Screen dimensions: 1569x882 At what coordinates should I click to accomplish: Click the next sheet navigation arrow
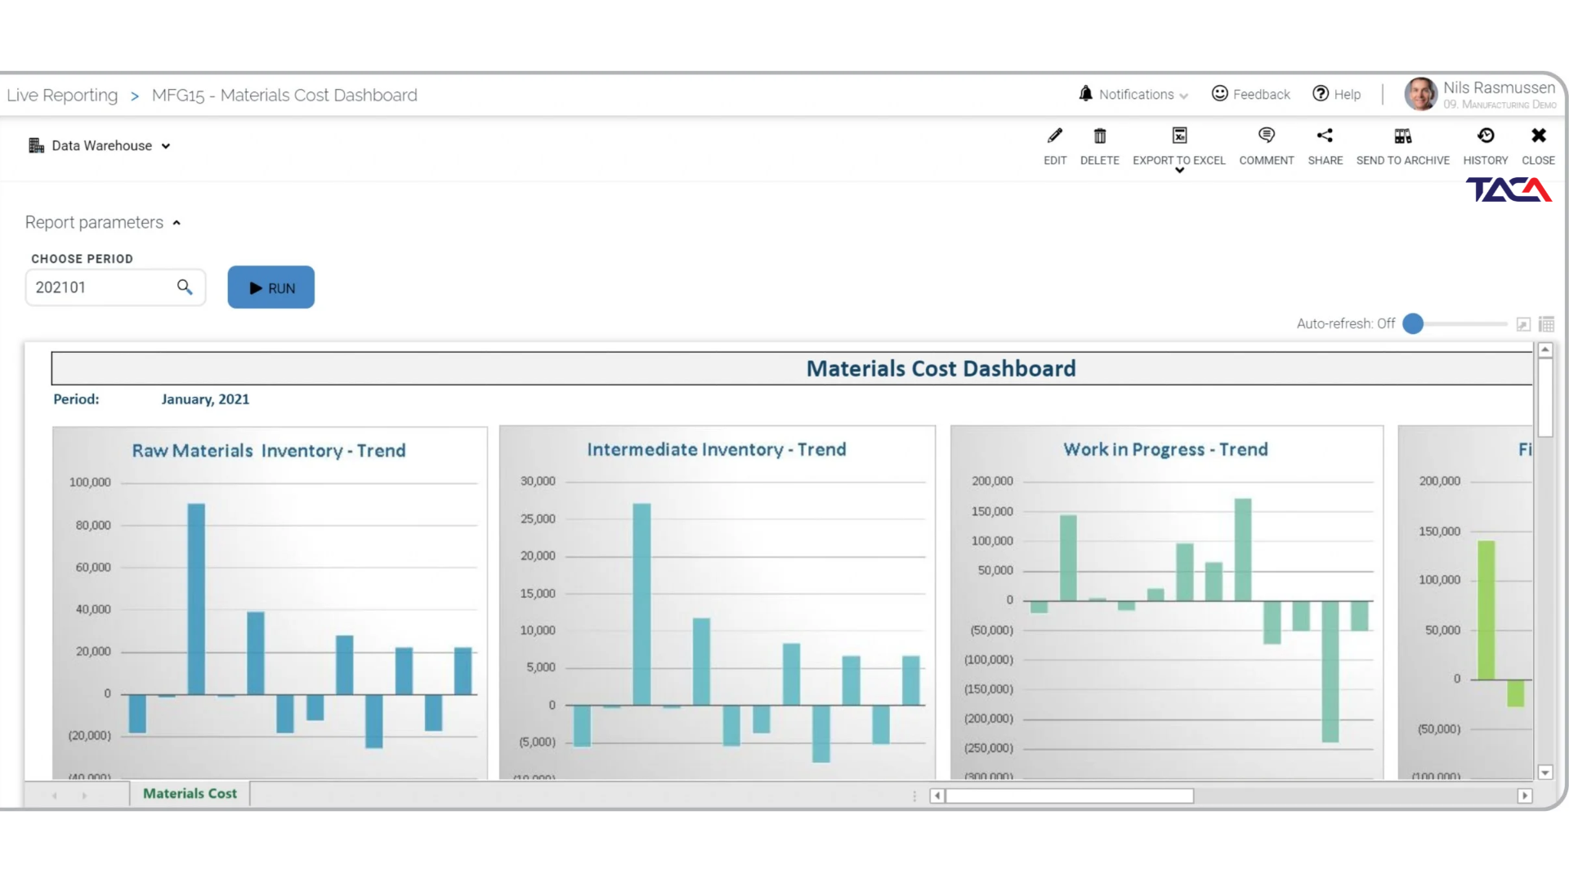coord(84,795)
